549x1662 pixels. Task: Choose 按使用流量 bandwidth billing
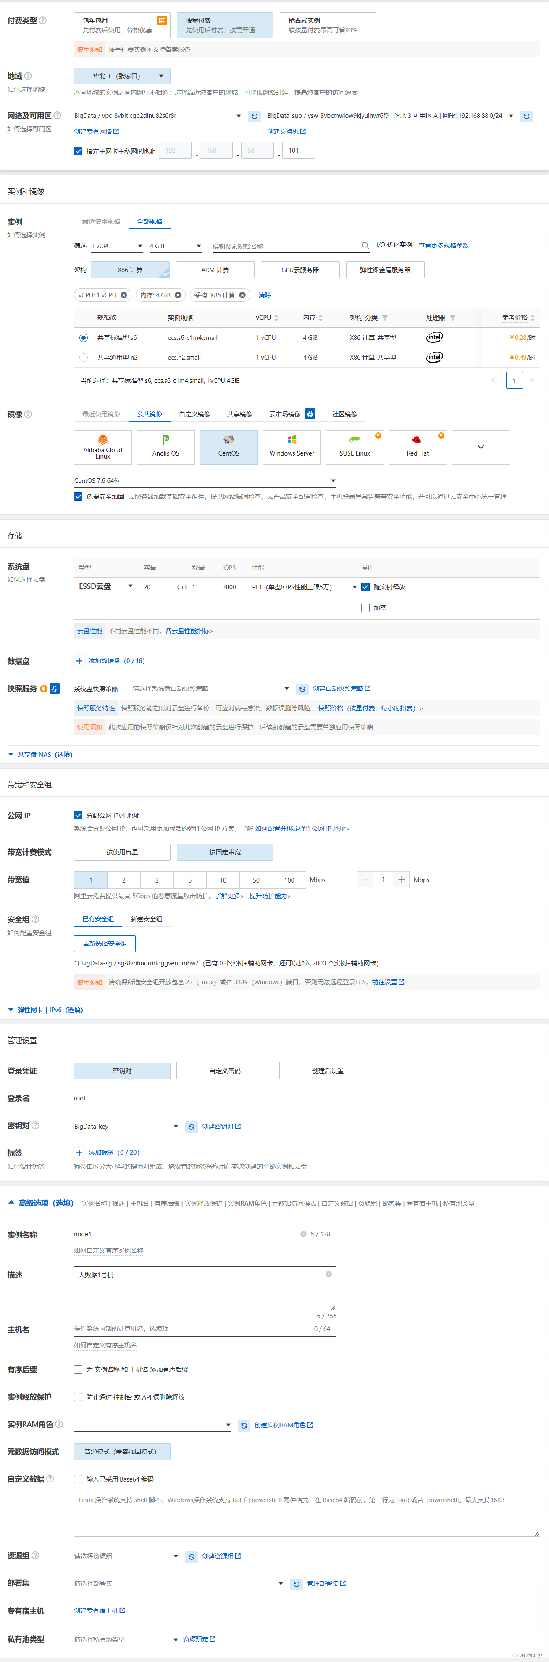tap(122, 852)
